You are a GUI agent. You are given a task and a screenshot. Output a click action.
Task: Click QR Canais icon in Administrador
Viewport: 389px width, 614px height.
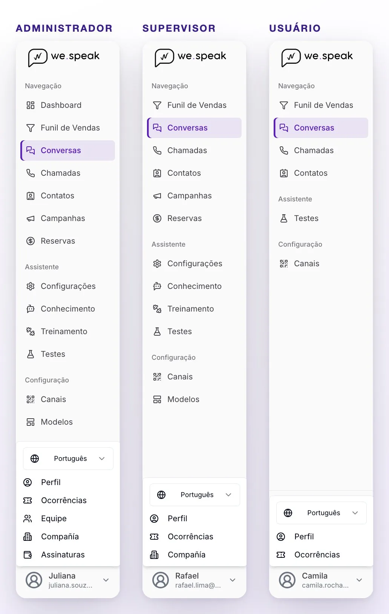point(31,399)
